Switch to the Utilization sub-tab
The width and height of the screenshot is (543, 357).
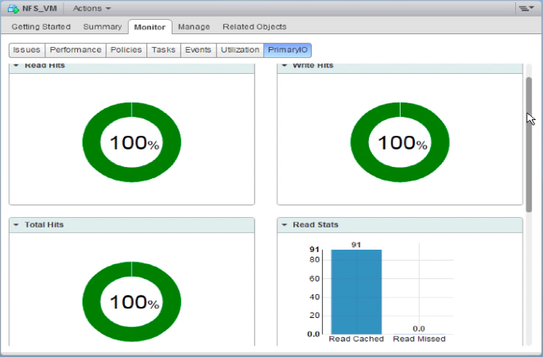point(239,50)
